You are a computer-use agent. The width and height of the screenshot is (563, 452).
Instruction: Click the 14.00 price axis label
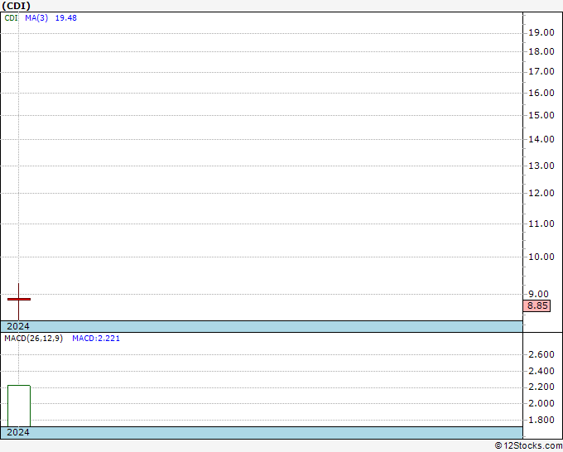tap(541, 139)
